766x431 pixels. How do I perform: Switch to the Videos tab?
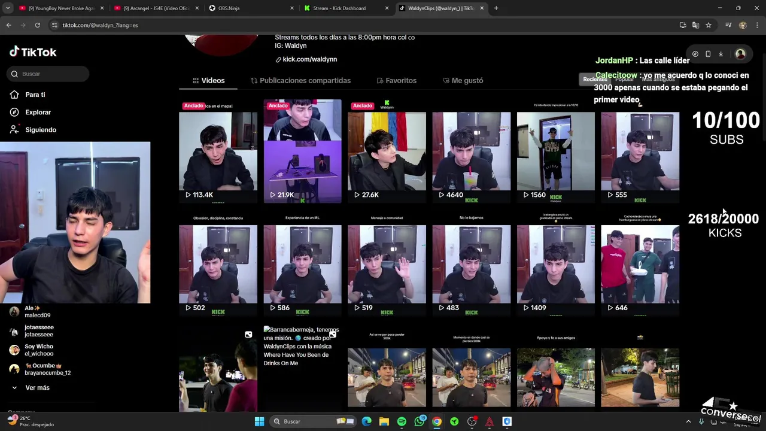pos(208,80)
